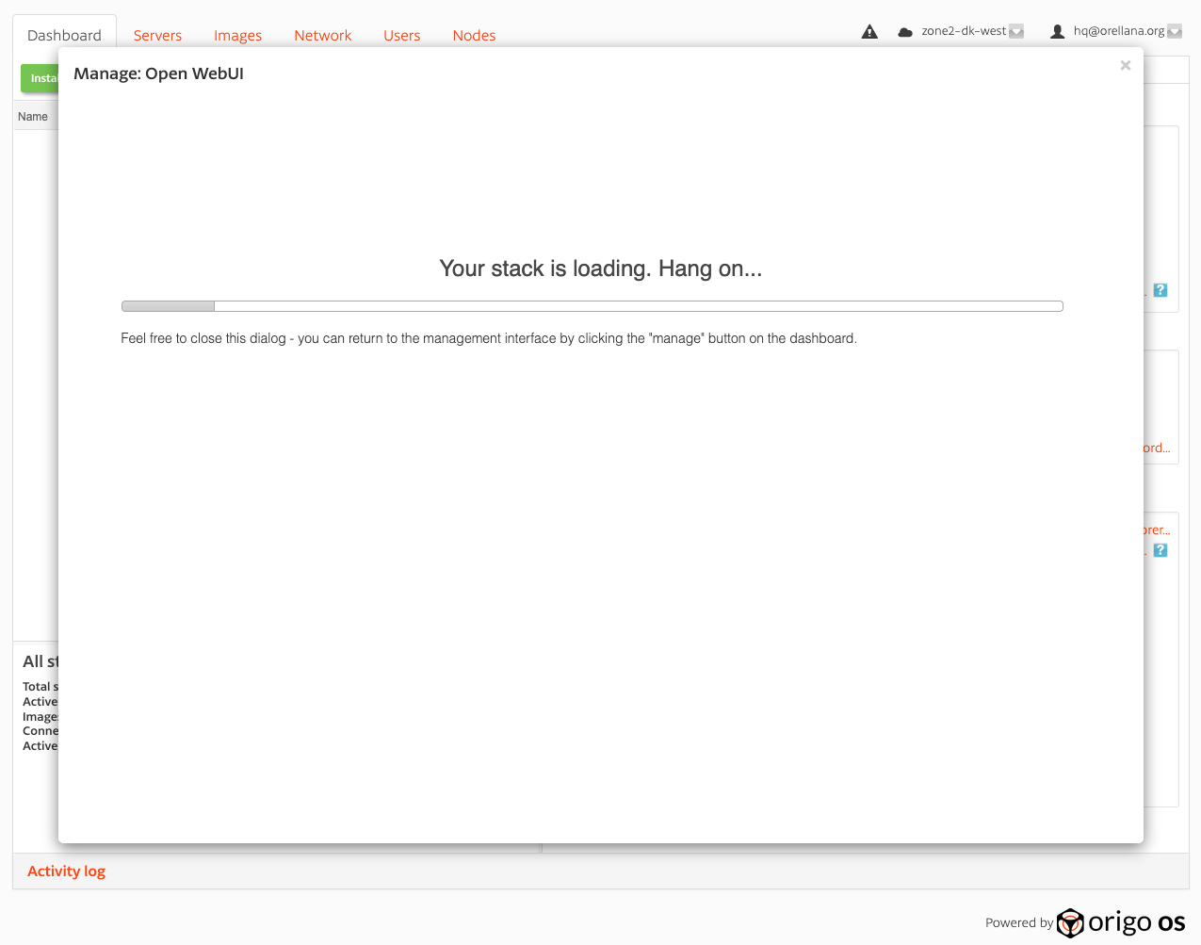Open the truncated 'orer...' link
Image resolution: width=1201 pixels, height=945 pixels.
point(1157,530)
